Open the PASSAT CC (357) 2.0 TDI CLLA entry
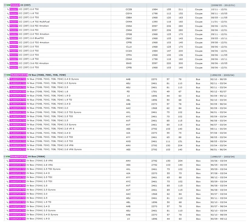Image resolution: width=249 pixels, height=224 pixels. pyautogui.click(x=24, y=47)
